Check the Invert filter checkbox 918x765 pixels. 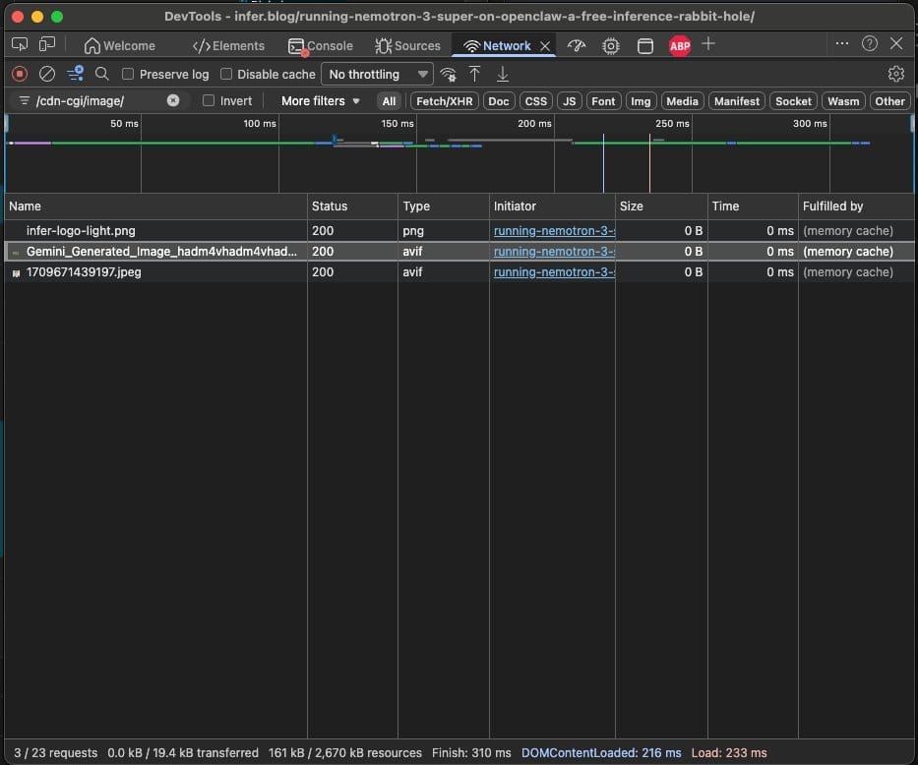209,100
